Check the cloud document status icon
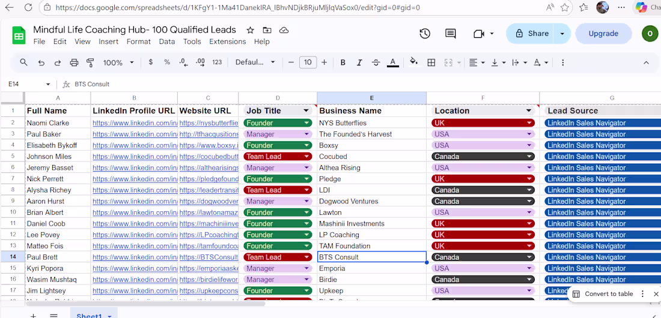Image resolution: width=661 pixels, height=318 pixels. [x=284, y=30]
